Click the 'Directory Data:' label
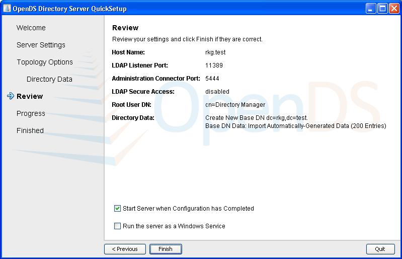The image size is (402, 259). coord(133,118)
